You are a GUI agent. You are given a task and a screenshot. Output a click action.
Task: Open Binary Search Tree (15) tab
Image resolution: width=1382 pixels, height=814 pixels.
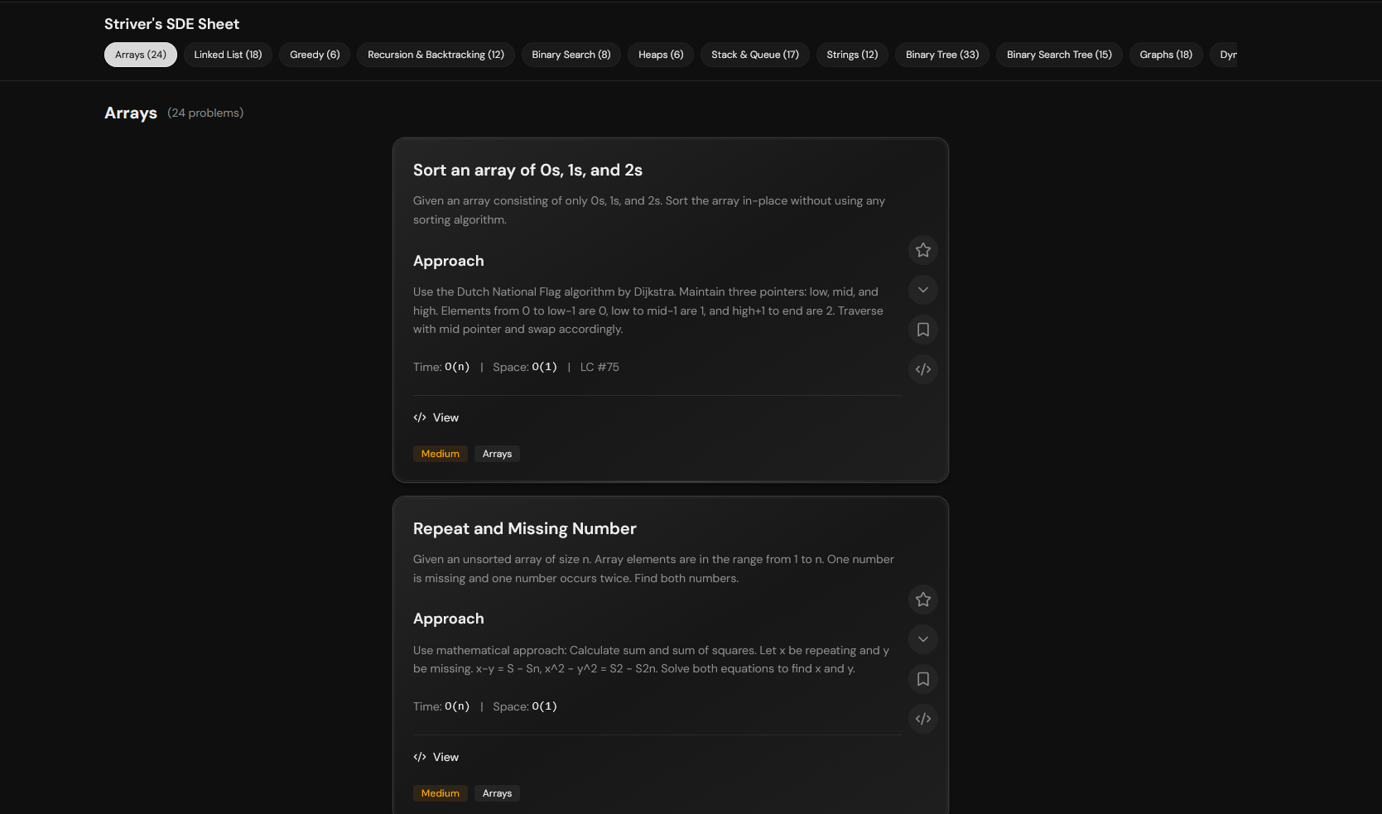point(1059,55)
